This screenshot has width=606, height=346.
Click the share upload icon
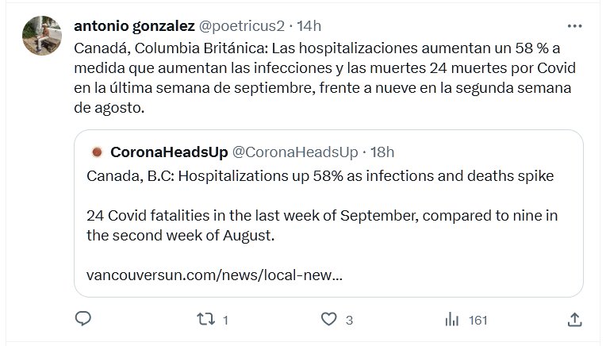(x=576, y=319)
